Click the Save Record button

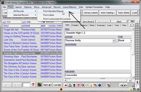point(88,22)
